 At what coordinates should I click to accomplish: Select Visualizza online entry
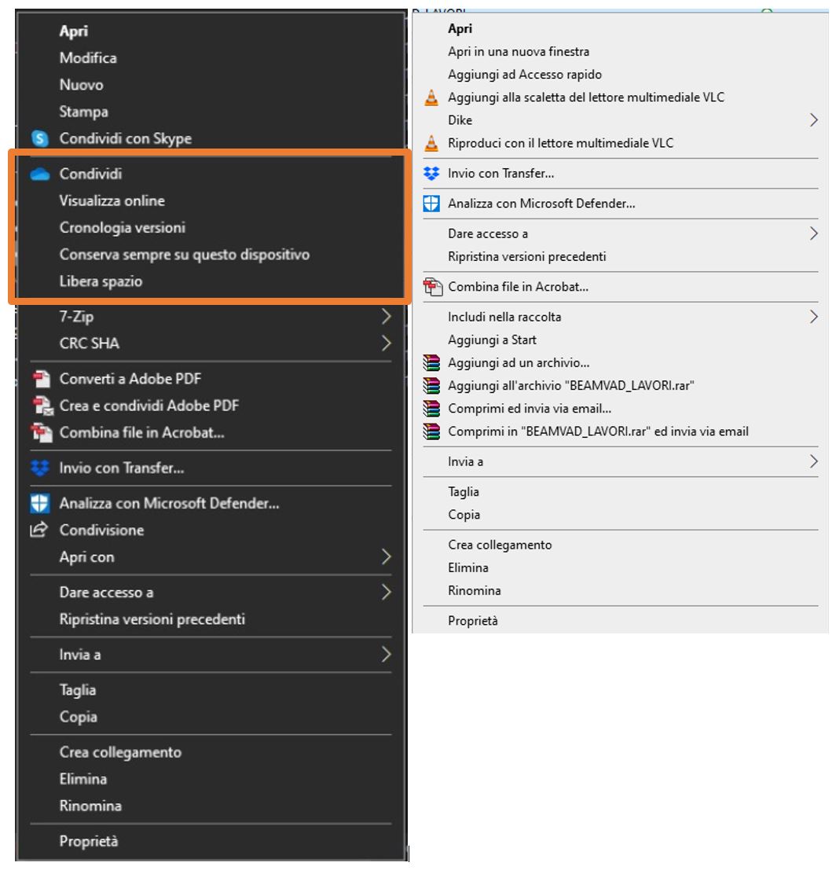(x=112, y=201)
